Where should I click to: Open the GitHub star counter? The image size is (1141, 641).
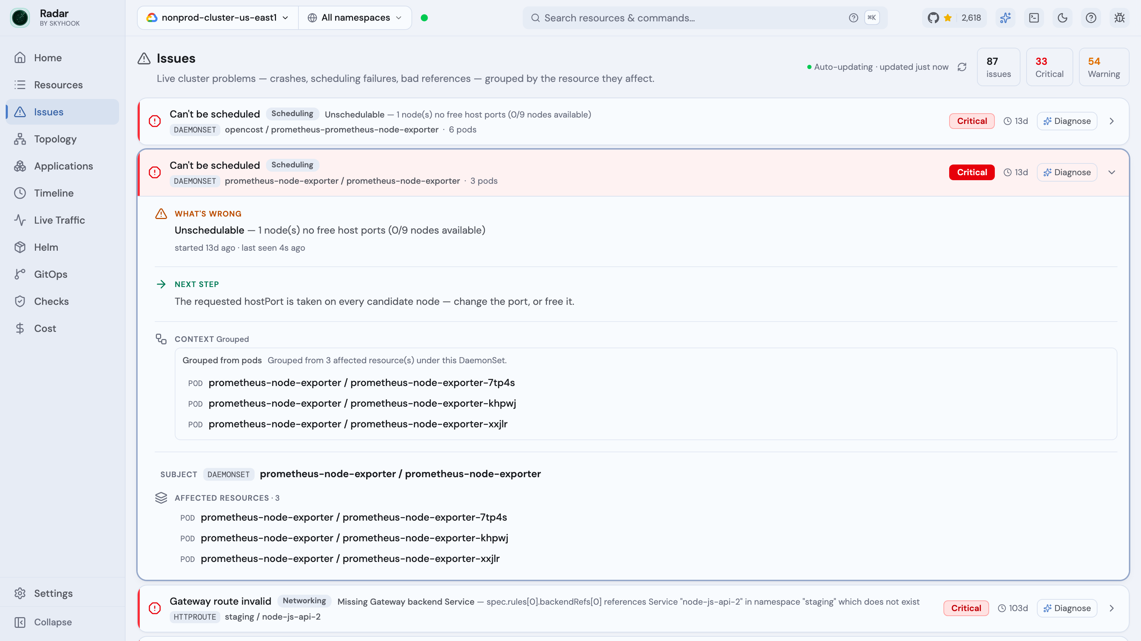coord(954,18)
